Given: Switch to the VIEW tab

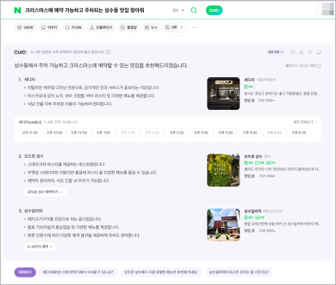Looking at the screenshot, I should click(26, 27).
